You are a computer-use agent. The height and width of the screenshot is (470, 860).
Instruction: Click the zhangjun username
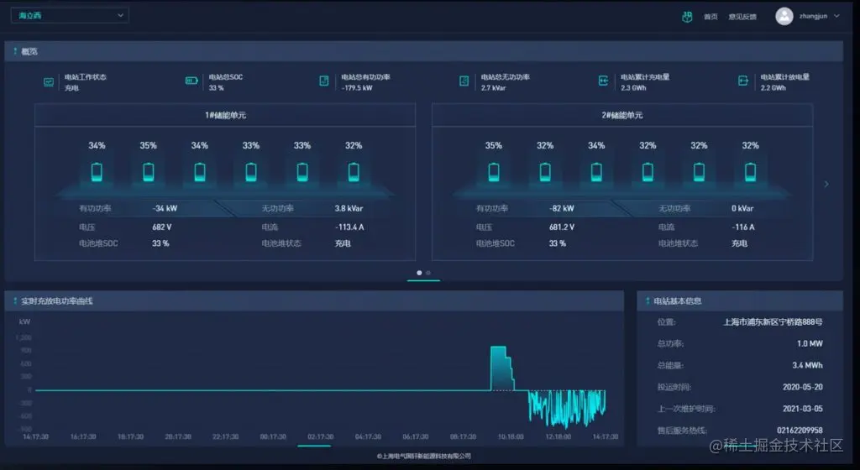tap(813, 17)
